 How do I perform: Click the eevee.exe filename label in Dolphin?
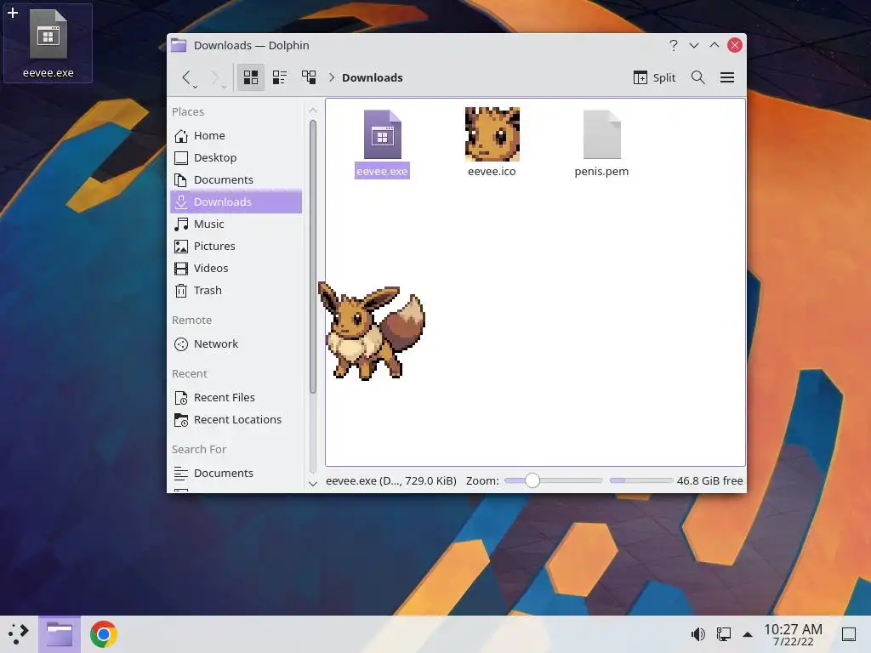pyautogui.click(x=382, y=171)
